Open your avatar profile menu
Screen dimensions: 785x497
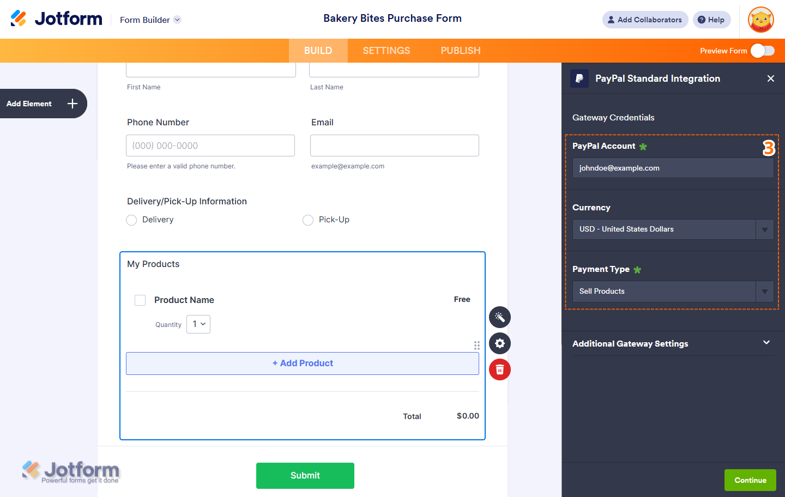coord(760,19)
